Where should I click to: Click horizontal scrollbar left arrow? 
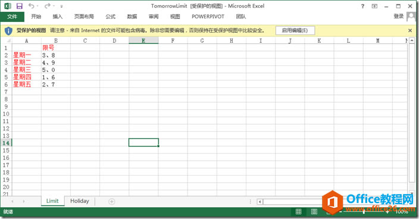[259, 202]
